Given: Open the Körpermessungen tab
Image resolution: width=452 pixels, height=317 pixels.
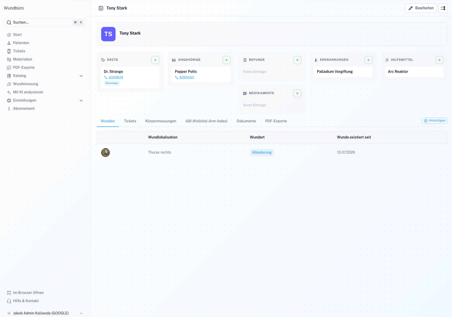Looking at the screenshot, I should [161, 121].
